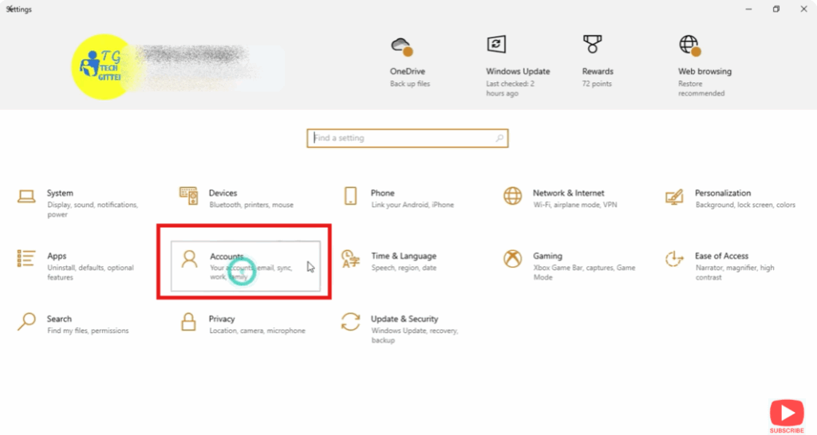Select the Phone icon
The width and height of the screenshot is (817, 435).
351,196
